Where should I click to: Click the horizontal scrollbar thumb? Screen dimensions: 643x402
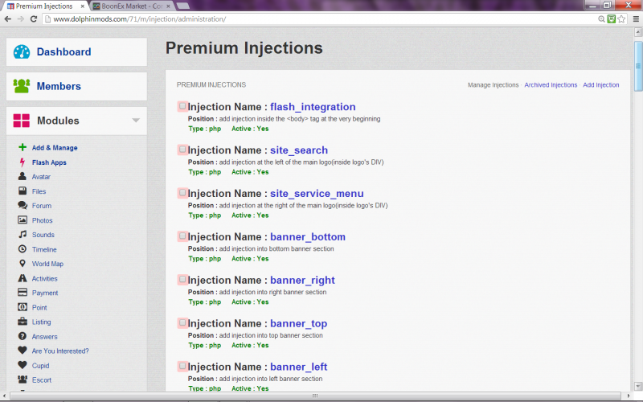314,396
